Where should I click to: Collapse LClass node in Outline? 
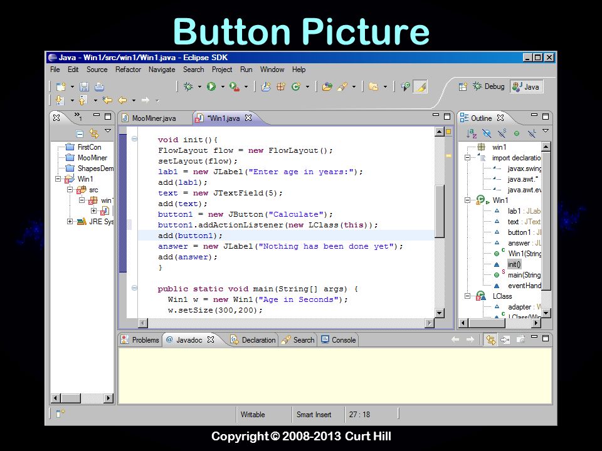[x=467, y=296]
